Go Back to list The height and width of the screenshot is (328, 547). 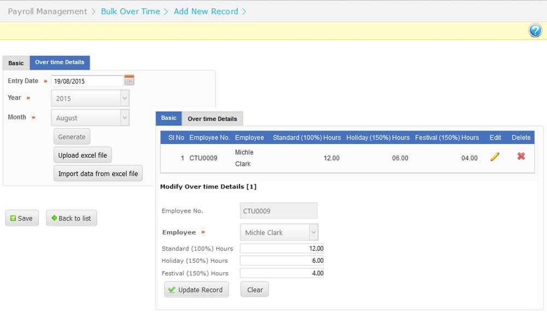72,218
